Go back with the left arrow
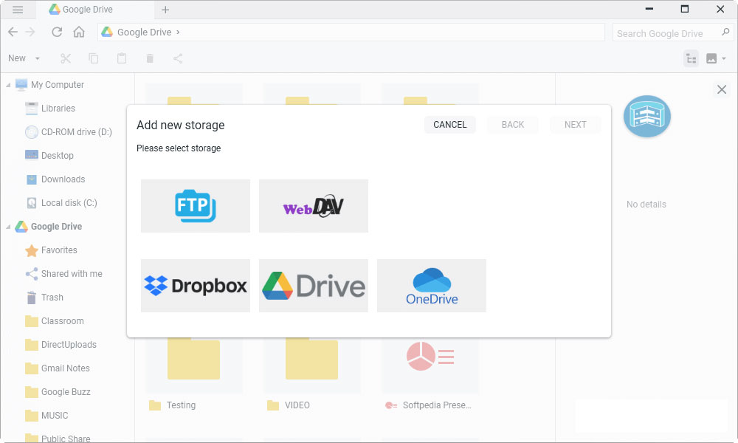This screenshot has width=738, height=443. click(13, 32)
